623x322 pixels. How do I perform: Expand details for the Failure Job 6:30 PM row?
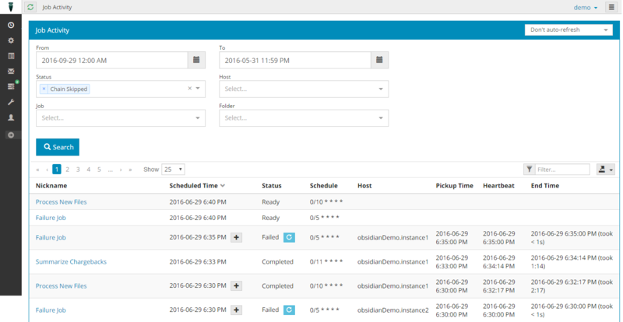[237, 310]
